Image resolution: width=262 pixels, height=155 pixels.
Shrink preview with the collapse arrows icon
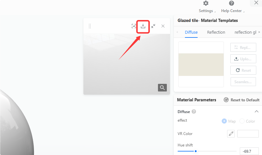[153, 26]
